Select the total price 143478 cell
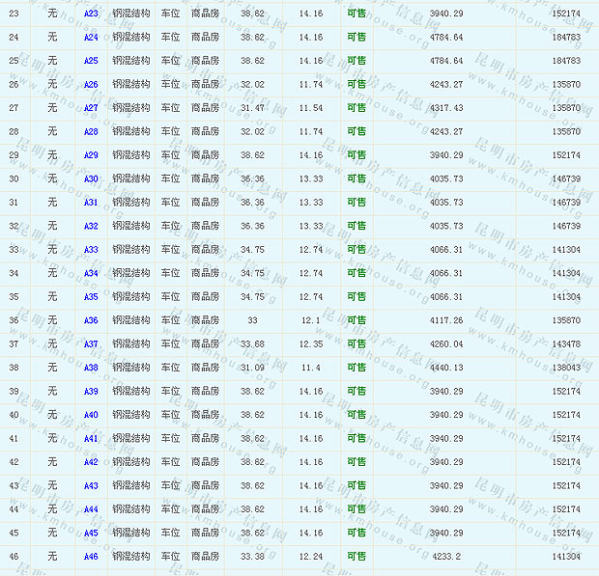The height and width of the screenshot is (576, 599). (x=566, y=344)
